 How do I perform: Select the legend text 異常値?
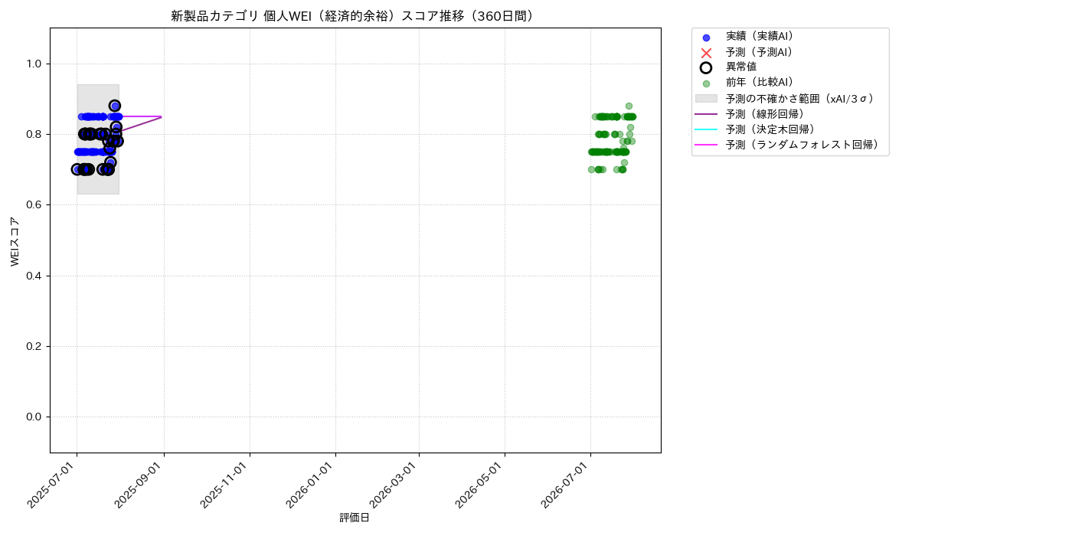pyautogui.click(x=741, y=67)
